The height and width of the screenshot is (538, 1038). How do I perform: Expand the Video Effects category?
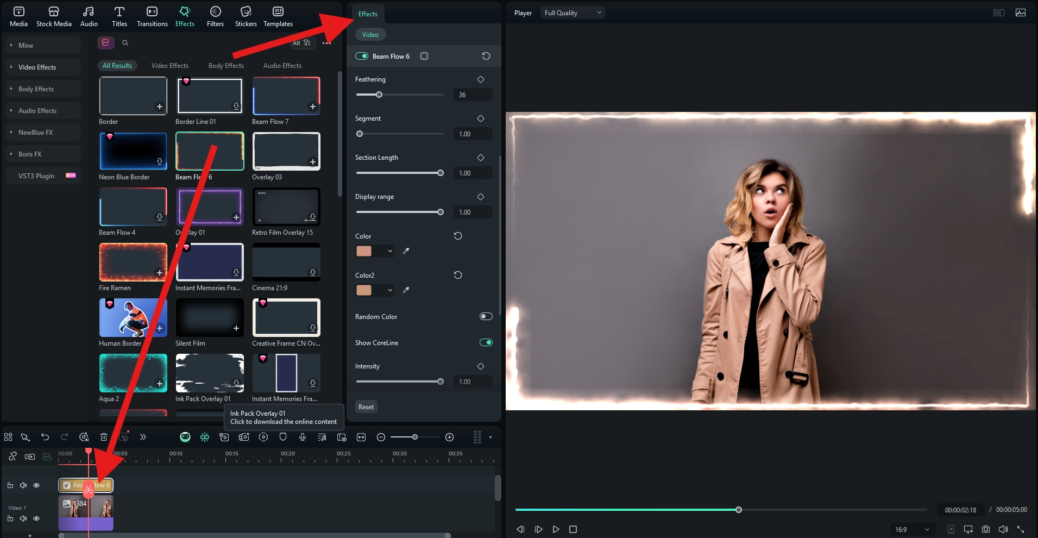(37, 67)
